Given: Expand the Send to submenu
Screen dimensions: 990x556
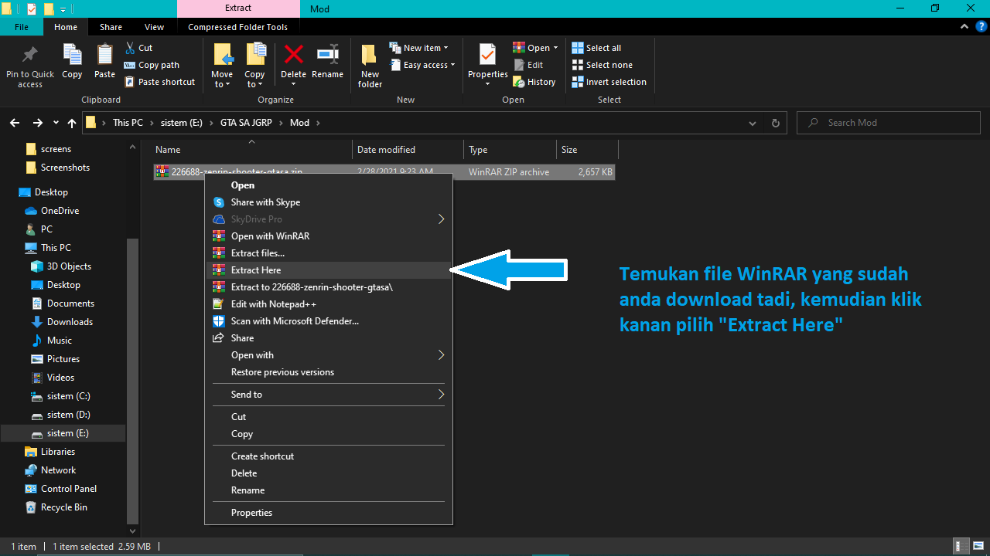Looking at the screenshot, I should click(329, 395).
